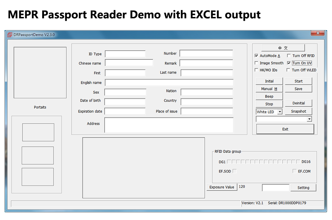Image resolution: width=332 pixels, height=220 pixels.
Task: Click the empty status bar message area
Action: tap(126, 204)
